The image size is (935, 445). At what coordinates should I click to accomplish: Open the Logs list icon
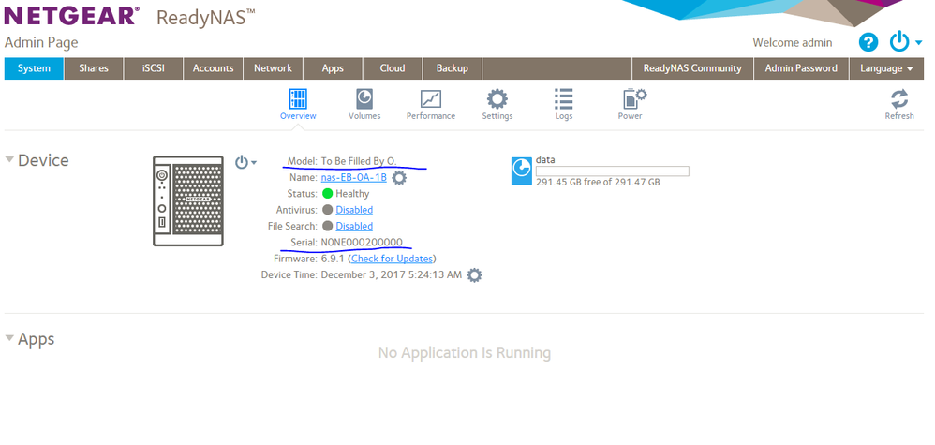[564, 99]
